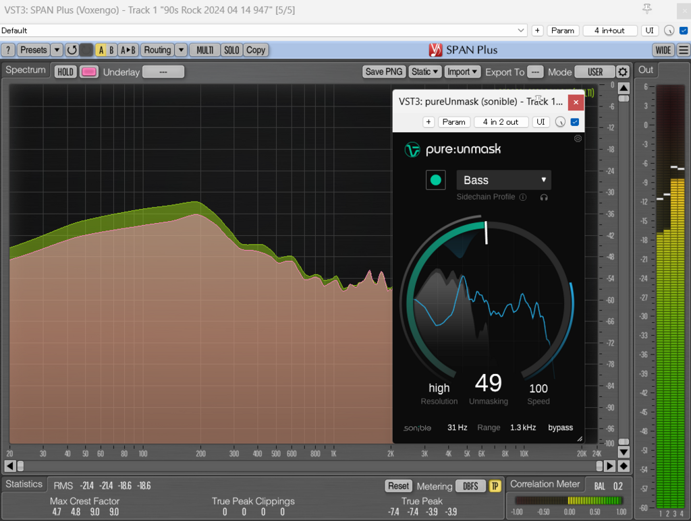691x521 pixels.
Task: Click the pink spectrum color swatch
Action: pyautogui.click(x=89, y=71)
